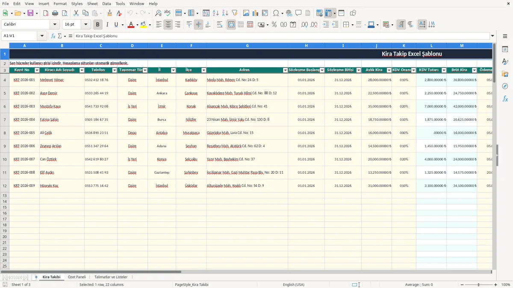Click the Cut scissors icon
513x288 pixels.
(x=76, y=13)
